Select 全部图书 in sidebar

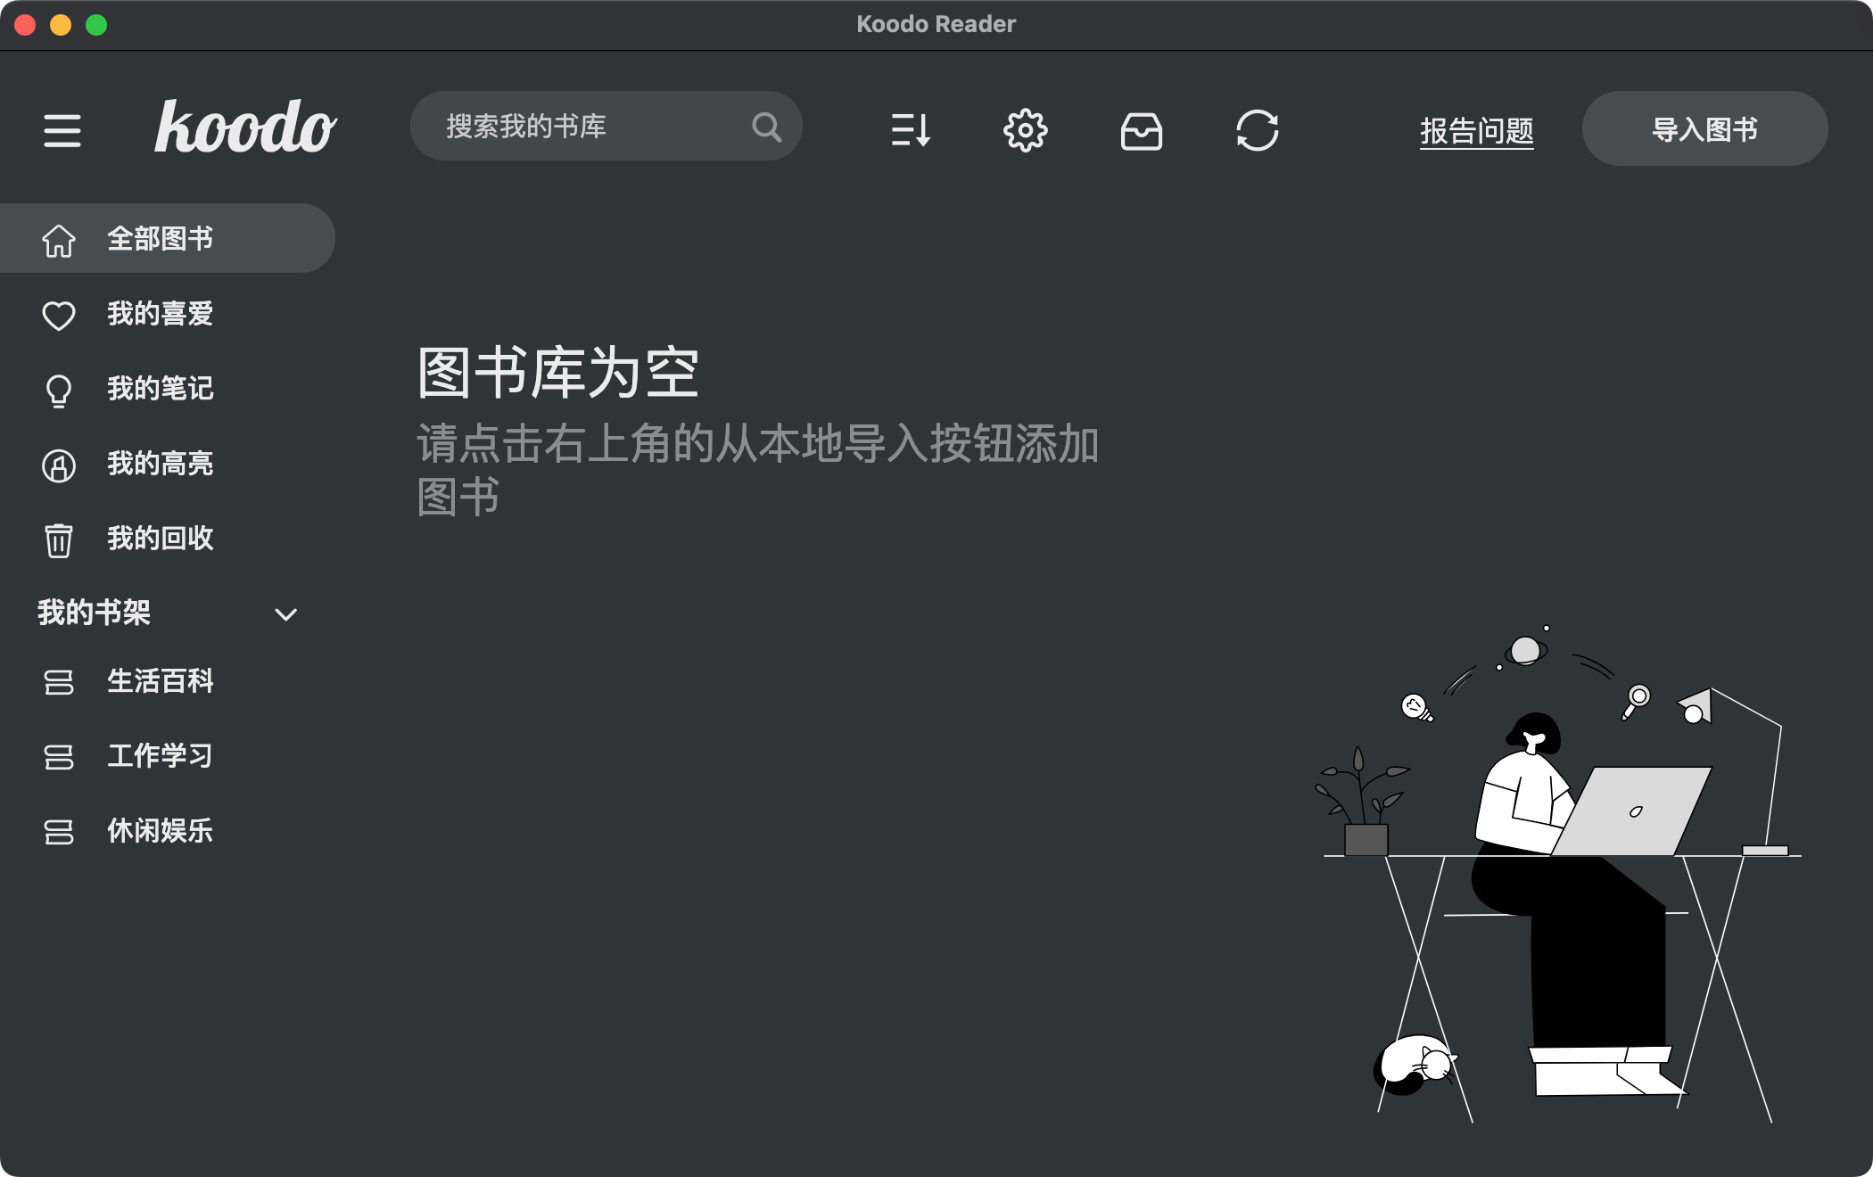[168, 238]
